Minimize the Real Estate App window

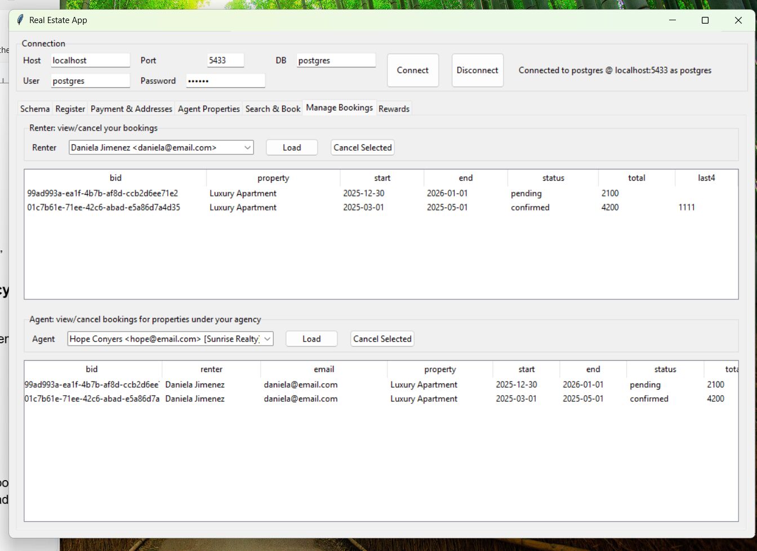click(673, 20)
